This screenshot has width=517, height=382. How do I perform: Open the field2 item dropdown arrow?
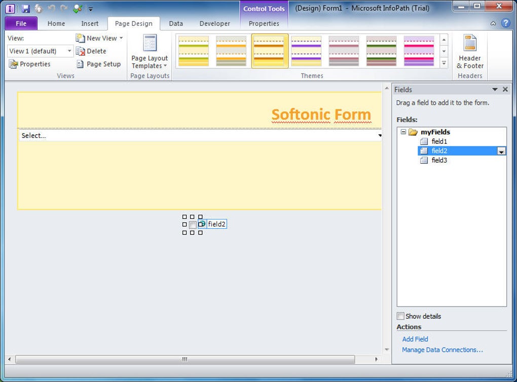pos(501,151)
